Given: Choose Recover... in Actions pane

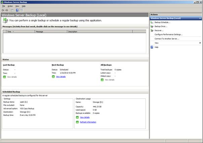Looking at the screenshot, I should pos(159,31).
